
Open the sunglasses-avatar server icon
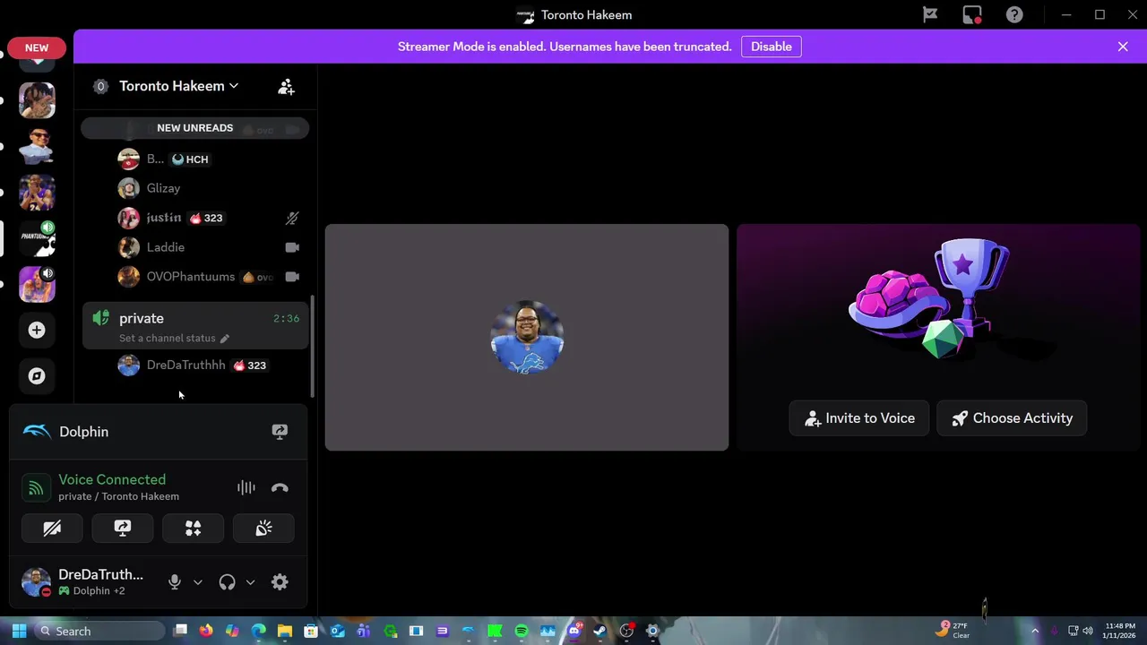pos(37,147)
